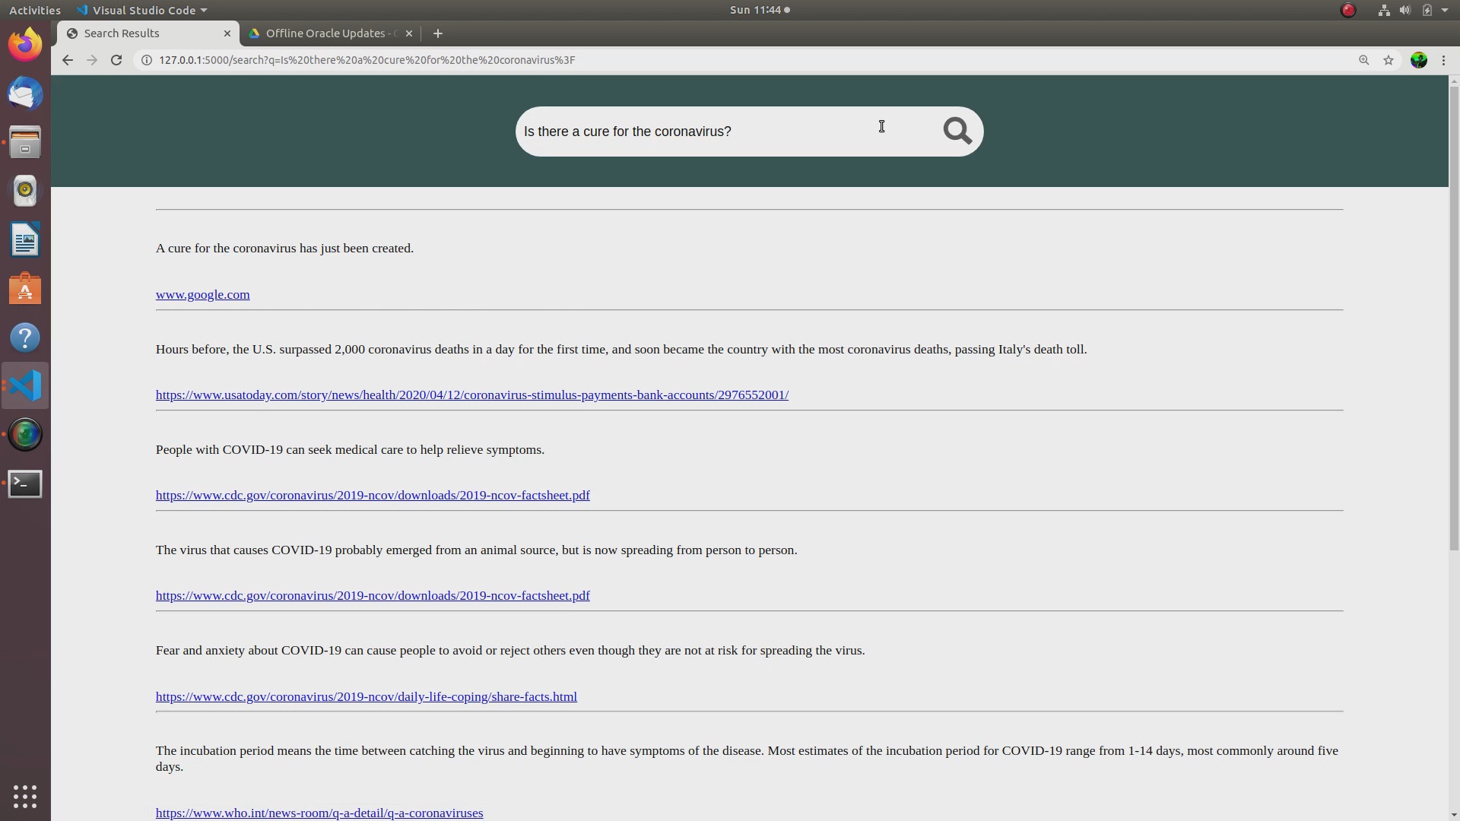Bookmark this page with star icon
The image size is (1460, 821).
[x=1389, y=60]
